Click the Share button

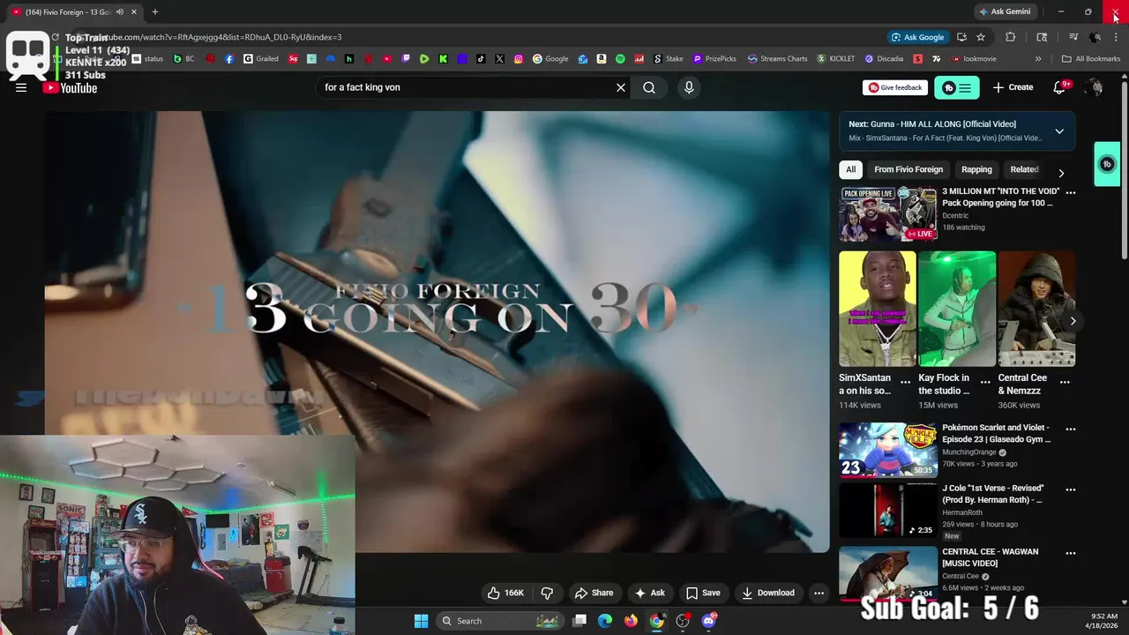pyautogui.click(x=594, y=593)
